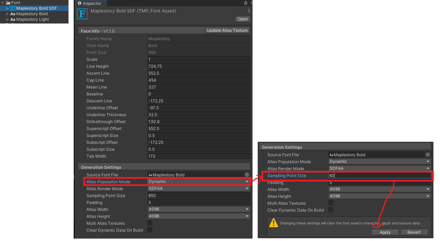Open the Atlas Population Mode Dynamic dropdown in the right panel

pos(380,161)
